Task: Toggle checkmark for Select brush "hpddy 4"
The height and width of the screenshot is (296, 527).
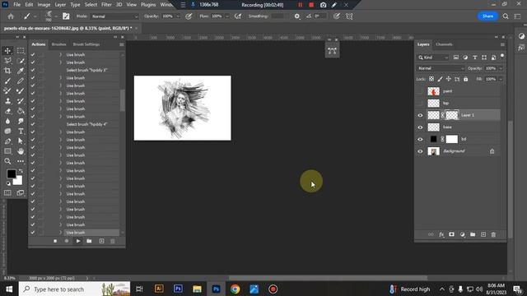Action: click(x=33, y=124)
